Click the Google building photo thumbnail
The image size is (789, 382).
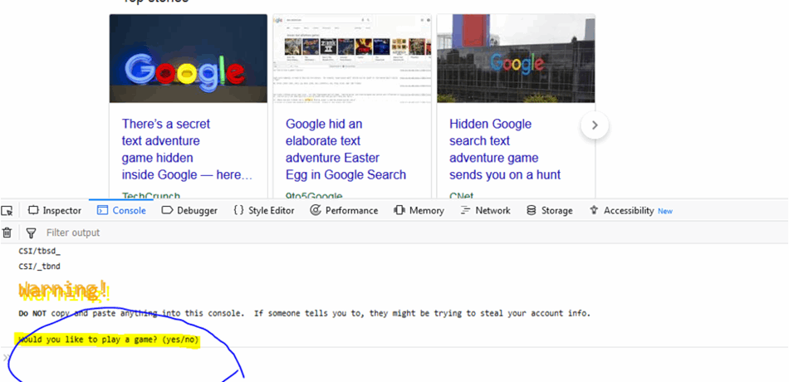[516, 58]
